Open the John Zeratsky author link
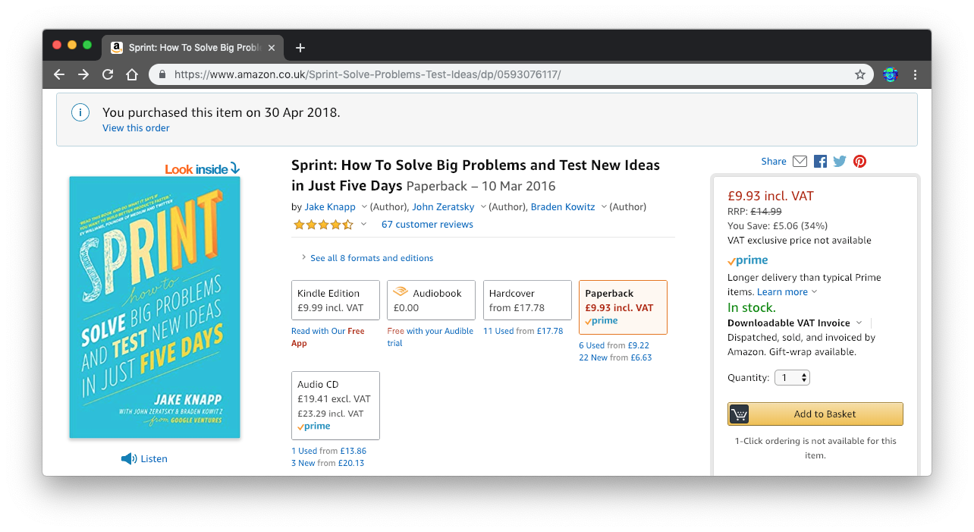 coord(444,206)
